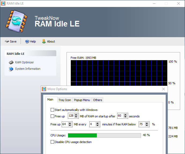Viewport: 185px width, 154px height.
Task: Click the Save disk icon in toolbar
Action: (x=7, y=41)
